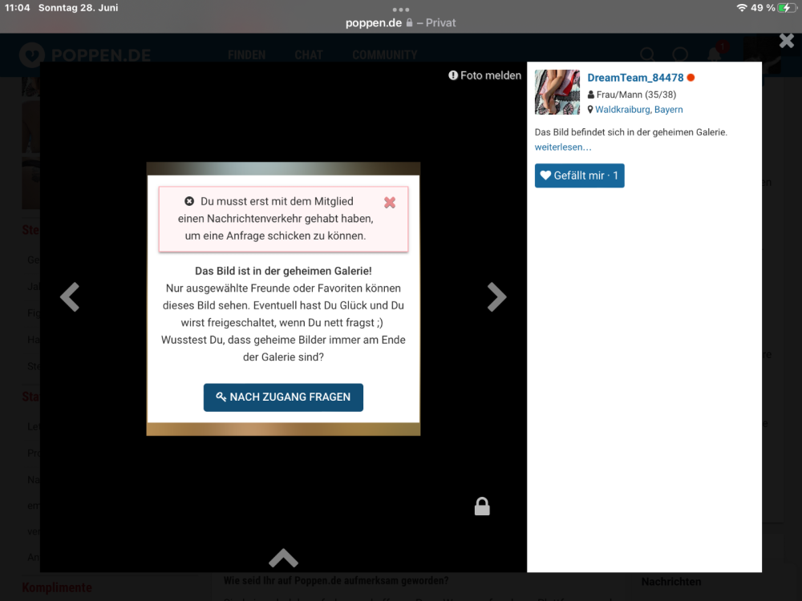Open the COMMUNITY menu
The image size is (802, 601).
385,55
